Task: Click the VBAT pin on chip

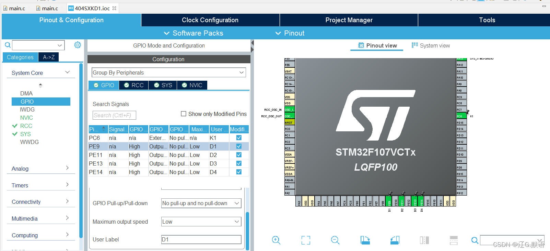Action: pos(290,71)
